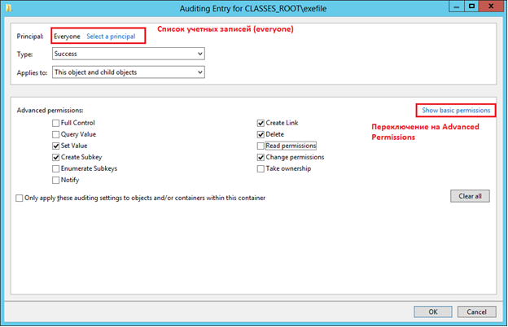The height and width of the screenshot is (327, 508).
Task: Uncheck the Create Subkey permission
Action: (x=55, y=157)
